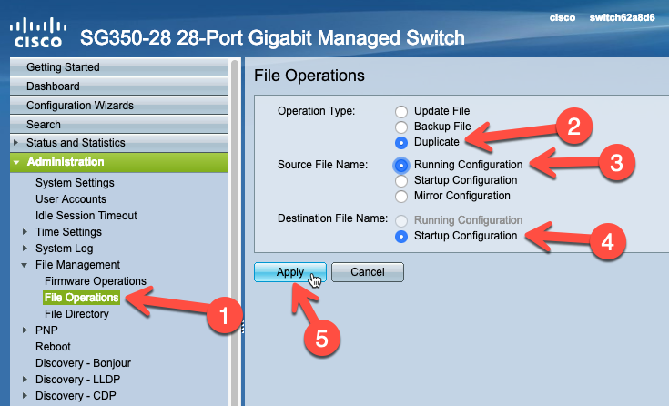
Task: Open Time Settings item
Action: click(x=68, y=232)
